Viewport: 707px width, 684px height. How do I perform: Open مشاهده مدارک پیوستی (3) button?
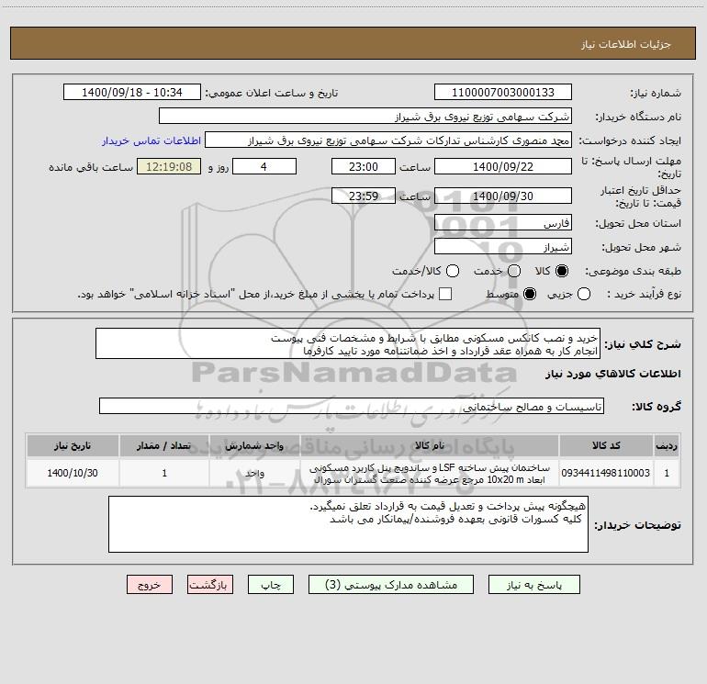click(x=391, y=585)
